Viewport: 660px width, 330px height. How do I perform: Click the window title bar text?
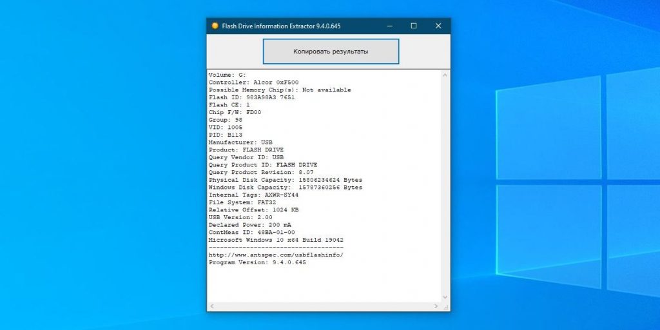coord(281,26)
